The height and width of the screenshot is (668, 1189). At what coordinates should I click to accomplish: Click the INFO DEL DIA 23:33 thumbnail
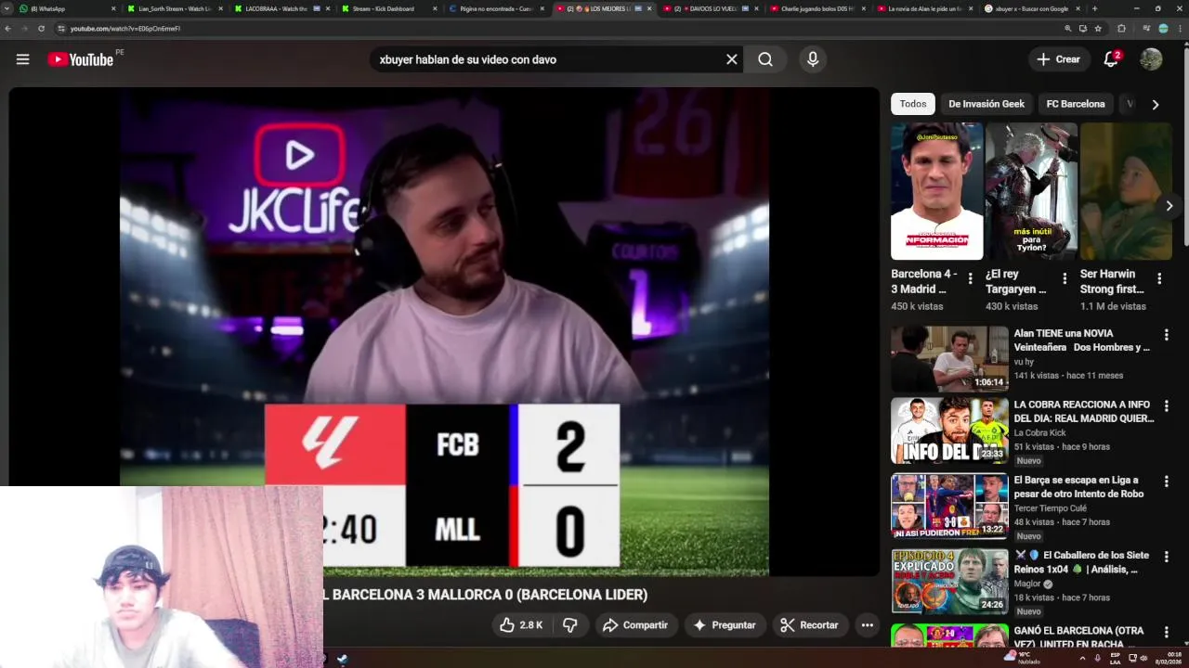[x=949, y=430]
